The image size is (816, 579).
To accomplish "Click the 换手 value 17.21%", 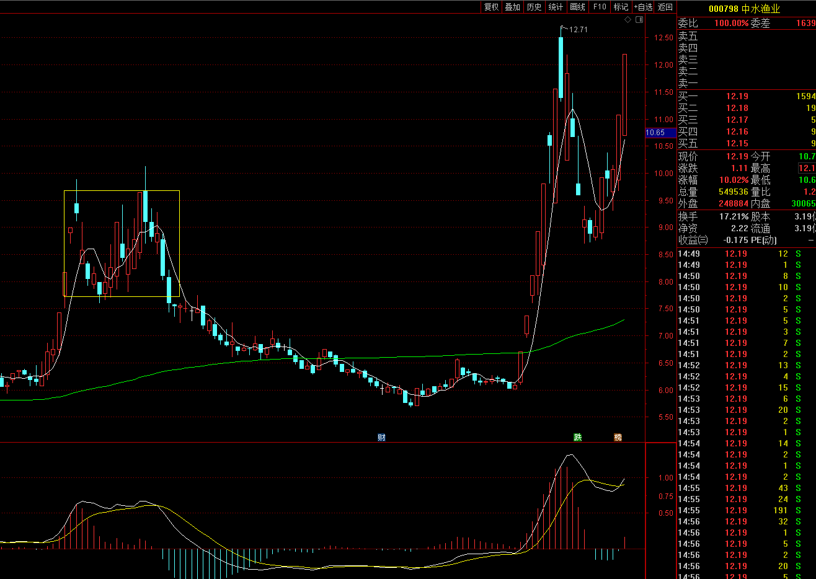I will [x=734, y=216].
